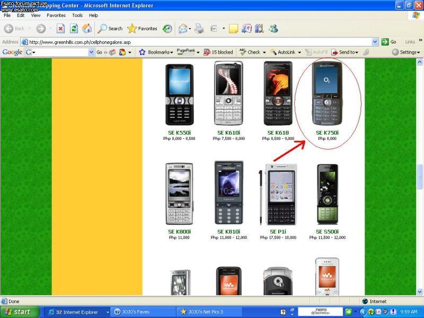Viewport: 424px width, 318px height.
Task: Click the Forward arrow icon in the toolbar
Action: [x=41, y=29]
